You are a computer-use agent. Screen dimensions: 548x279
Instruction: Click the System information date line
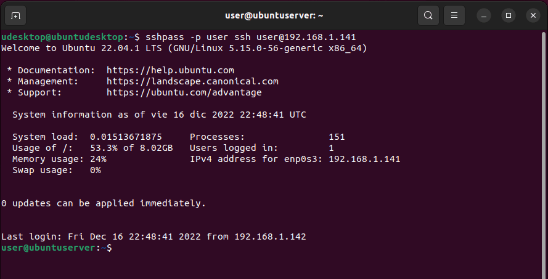(x=159, y=115)
